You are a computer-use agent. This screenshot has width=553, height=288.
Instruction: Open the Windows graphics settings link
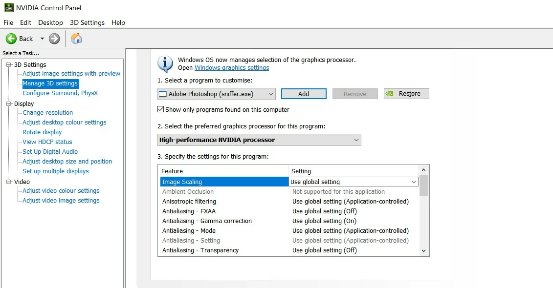[232, 68]
